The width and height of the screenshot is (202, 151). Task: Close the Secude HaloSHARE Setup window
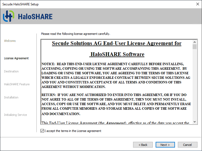pos(197,4)
